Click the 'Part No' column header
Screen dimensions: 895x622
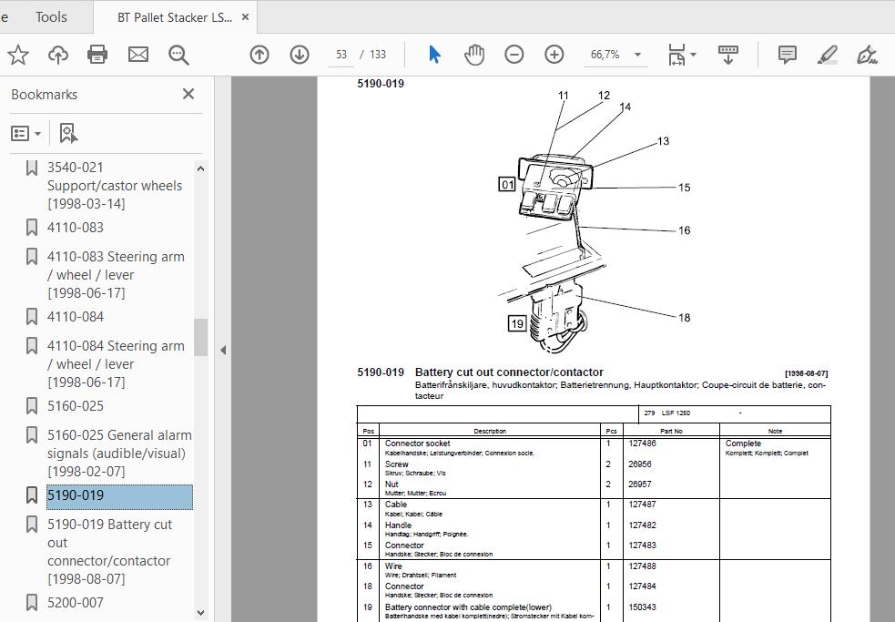tap(671, 432)
